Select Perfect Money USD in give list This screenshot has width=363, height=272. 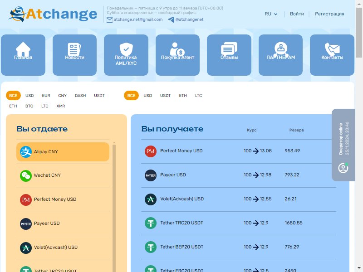63,199
